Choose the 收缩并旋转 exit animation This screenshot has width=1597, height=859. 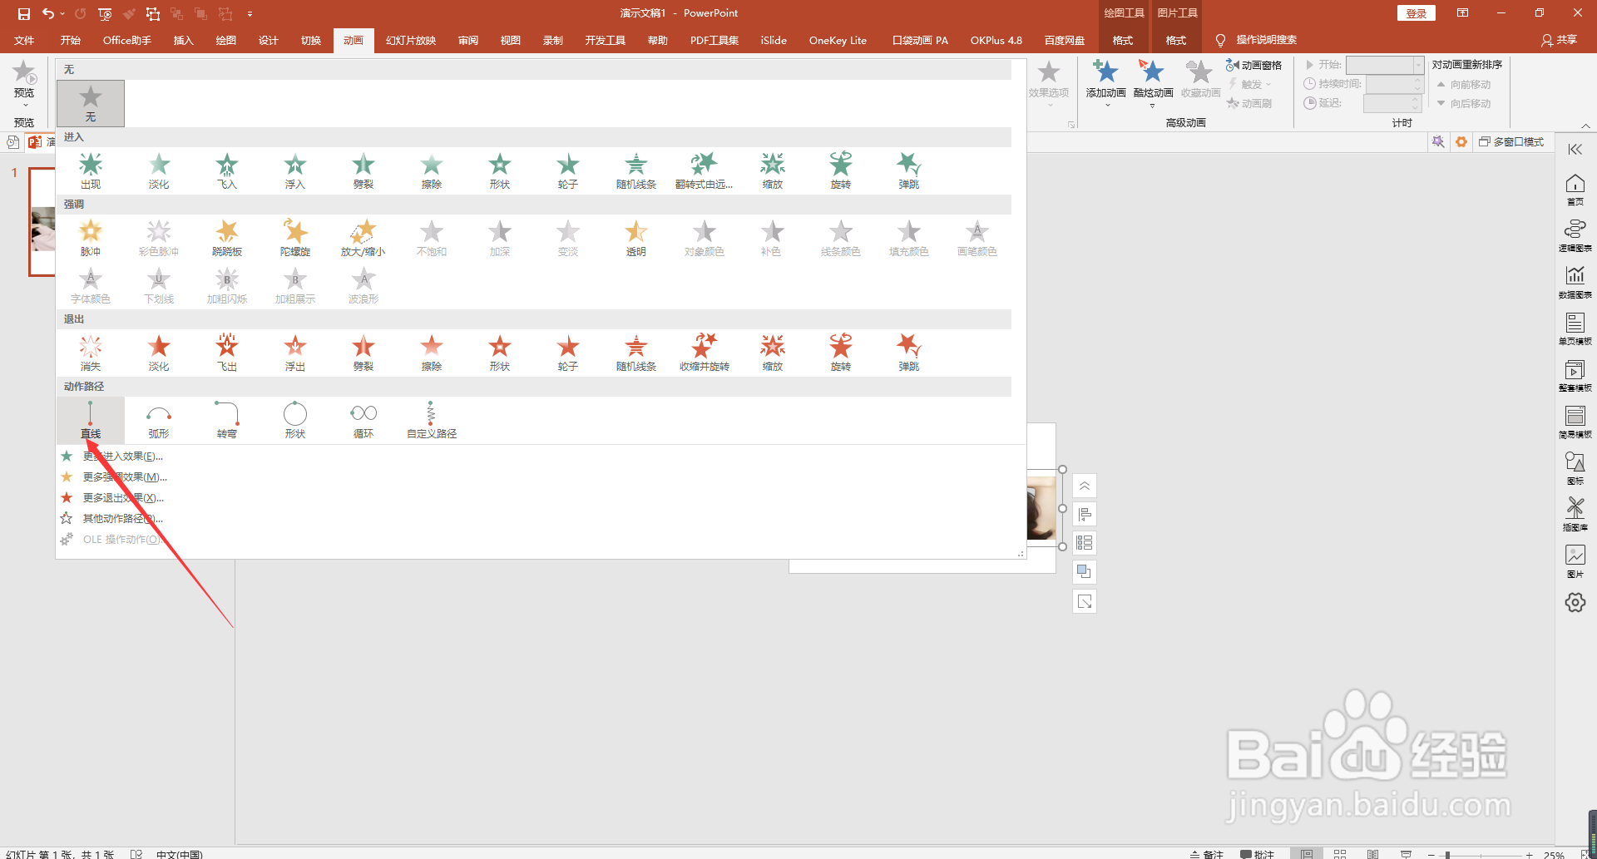(x=705, y=353)
